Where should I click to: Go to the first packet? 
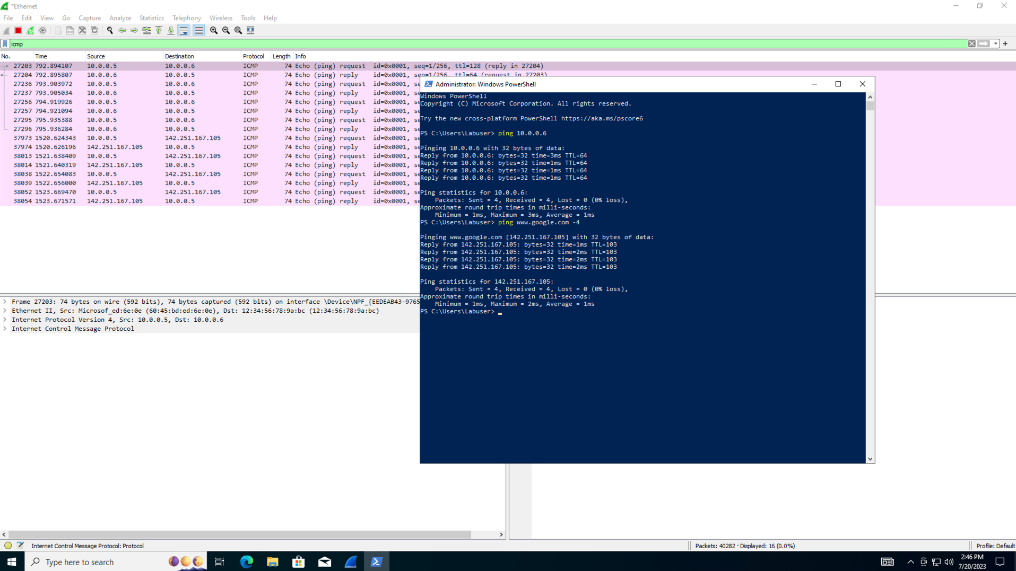[159, 30]
